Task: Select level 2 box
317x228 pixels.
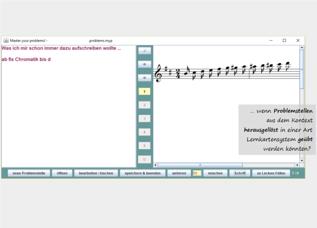Action: pos(144,105)
